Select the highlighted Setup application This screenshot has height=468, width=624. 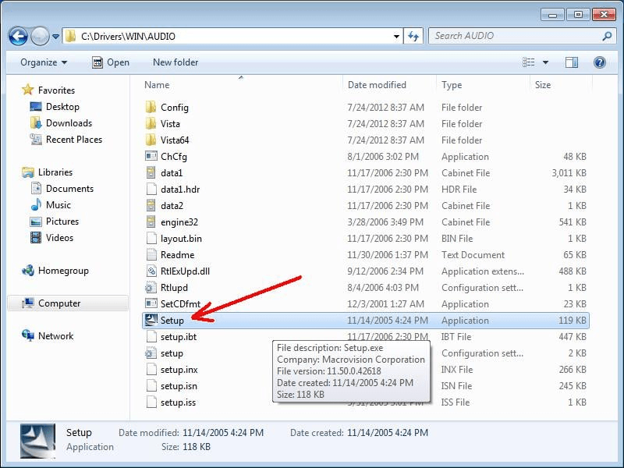click(x=172, y=320)
